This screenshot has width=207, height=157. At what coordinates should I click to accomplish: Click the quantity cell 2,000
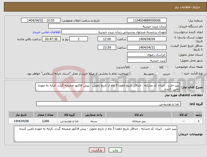click(x=45, y=121)
